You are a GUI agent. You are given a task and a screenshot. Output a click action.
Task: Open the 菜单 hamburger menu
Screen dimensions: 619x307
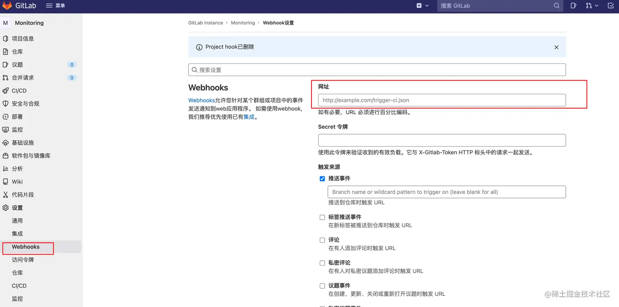55,6
